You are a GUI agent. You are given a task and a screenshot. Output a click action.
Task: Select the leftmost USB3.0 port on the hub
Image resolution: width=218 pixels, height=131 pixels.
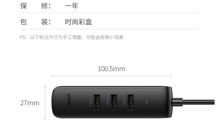click(x=97, y=102)
